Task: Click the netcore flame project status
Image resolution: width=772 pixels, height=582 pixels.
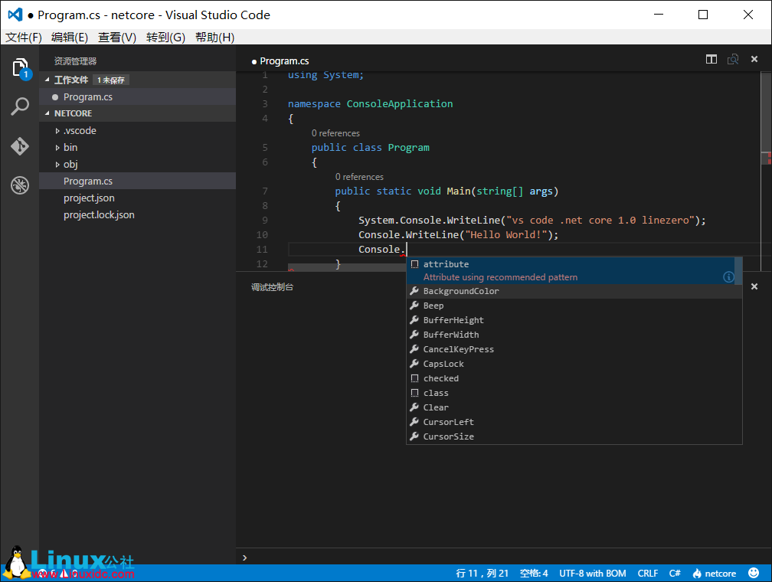Action: [x=714, y=573]
